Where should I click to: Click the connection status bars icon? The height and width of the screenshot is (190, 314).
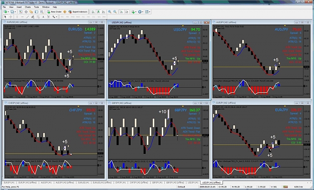[285, 187]
